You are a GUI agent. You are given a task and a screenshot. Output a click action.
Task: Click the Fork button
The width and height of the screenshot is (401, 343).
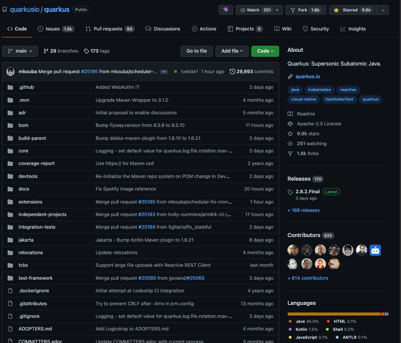coord(306,10)
